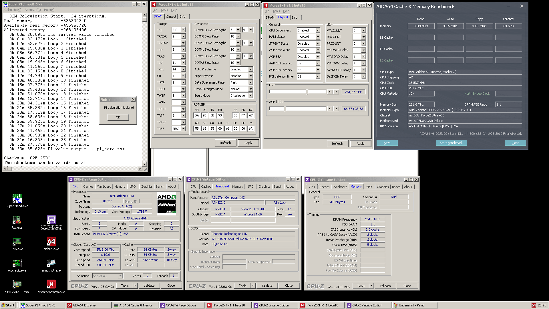Click the AIDA64 Memory Read result field
549x309 pixels.
(x=421, y=26)
